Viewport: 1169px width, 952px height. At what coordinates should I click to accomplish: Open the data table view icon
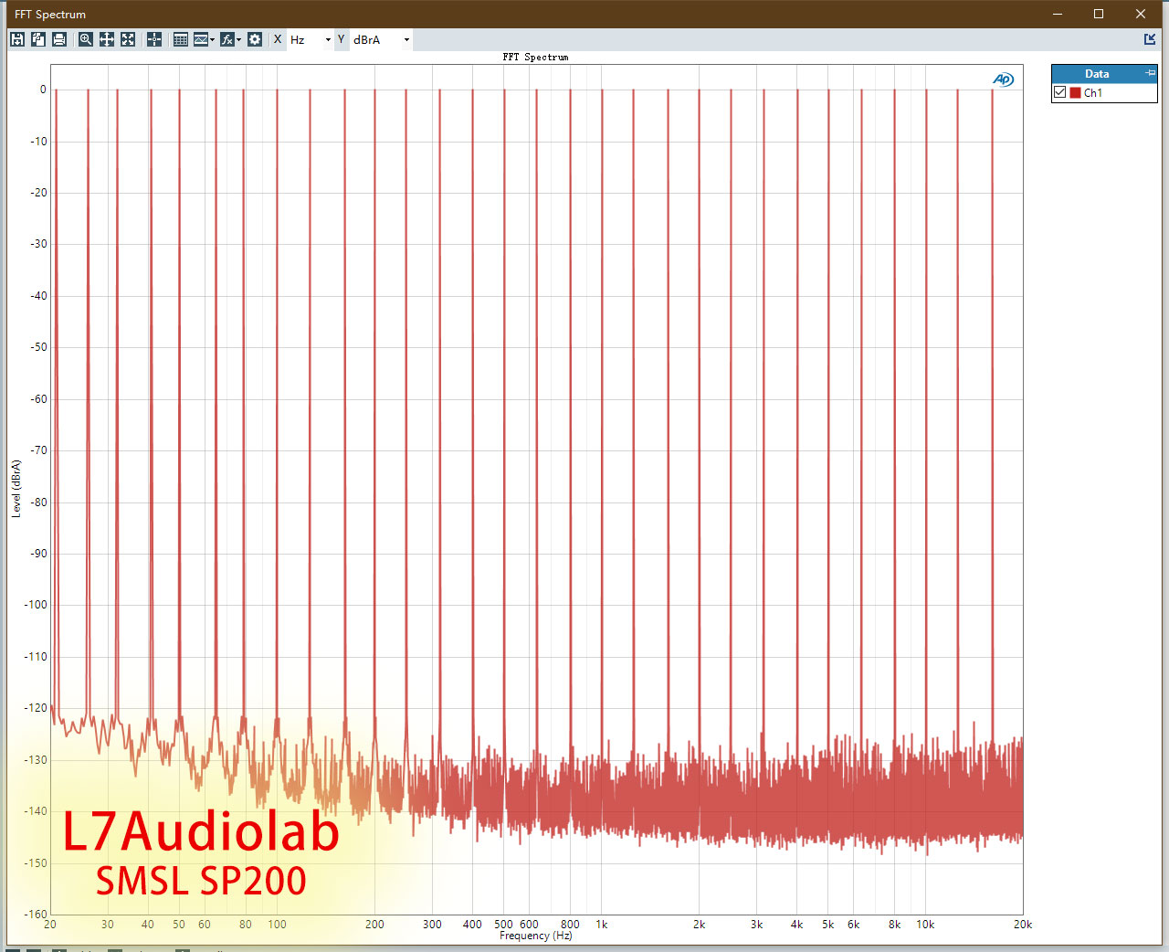pyautogui.click(x=181, y=39)
